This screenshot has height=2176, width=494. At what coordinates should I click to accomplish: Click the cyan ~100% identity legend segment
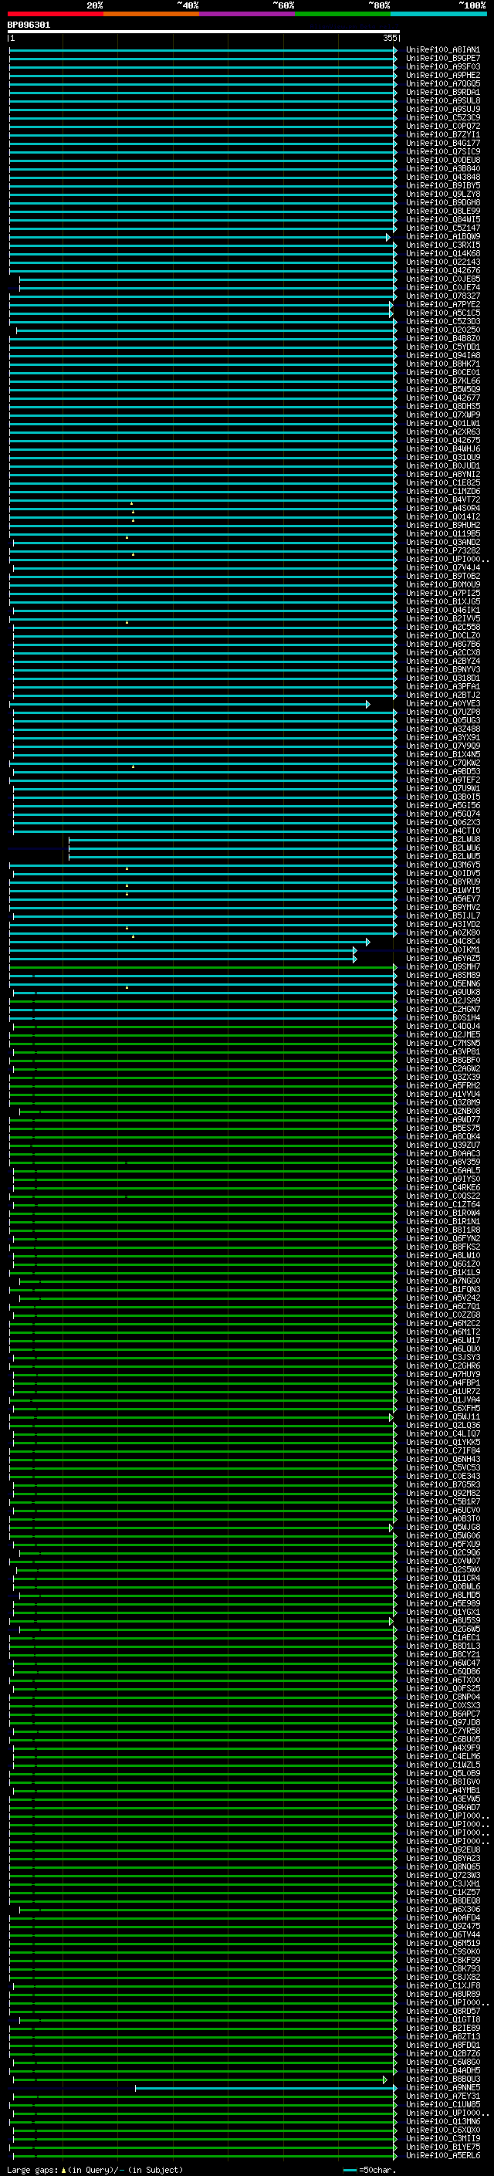click(439, 14)
